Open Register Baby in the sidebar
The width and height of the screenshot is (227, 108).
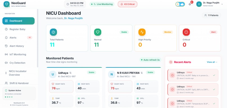[19, 29]
